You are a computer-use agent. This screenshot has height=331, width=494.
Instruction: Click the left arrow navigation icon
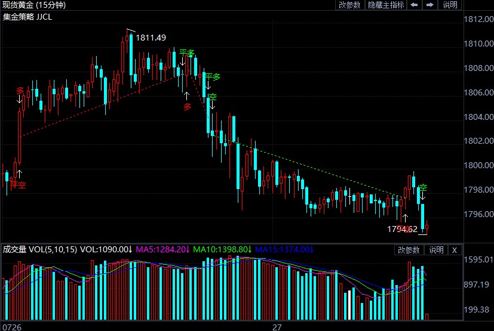coord(415,5)
